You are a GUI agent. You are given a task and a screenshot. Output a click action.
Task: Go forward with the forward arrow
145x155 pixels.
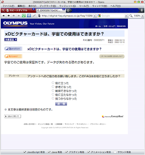(x=14, y=16)
